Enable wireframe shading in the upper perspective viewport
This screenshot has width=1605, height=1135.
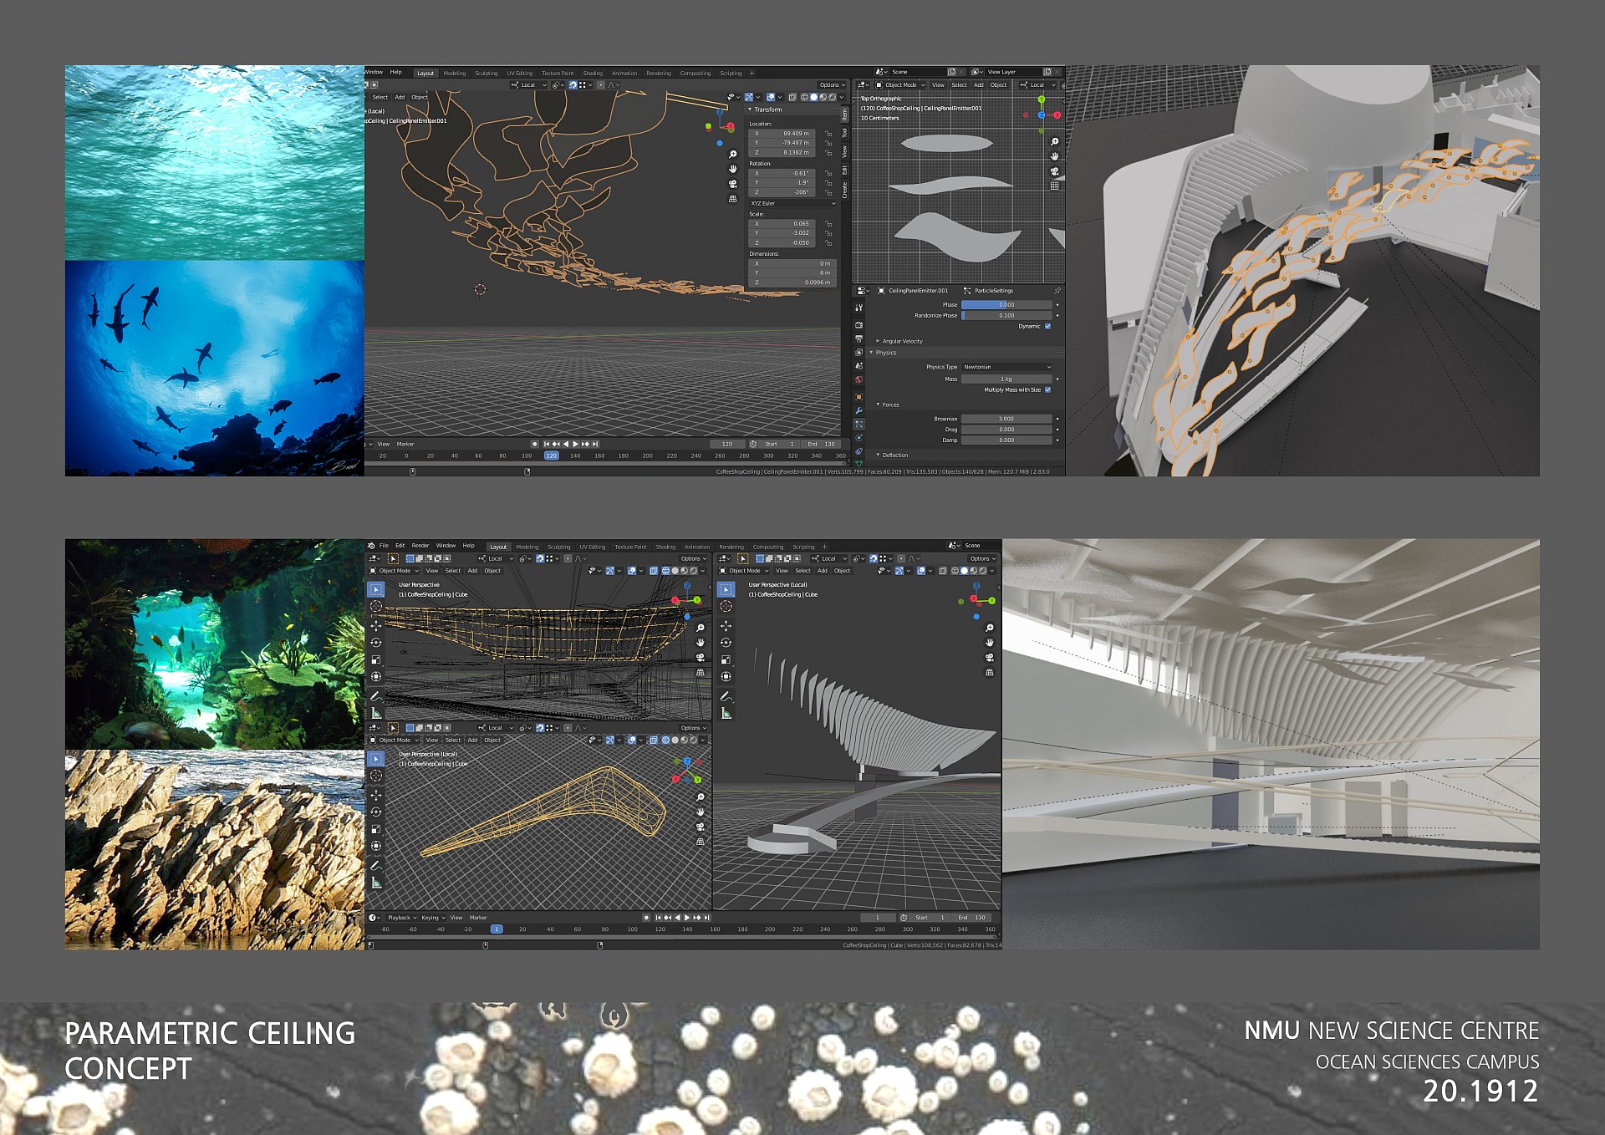pyautogui.click(x=804, y=97)
